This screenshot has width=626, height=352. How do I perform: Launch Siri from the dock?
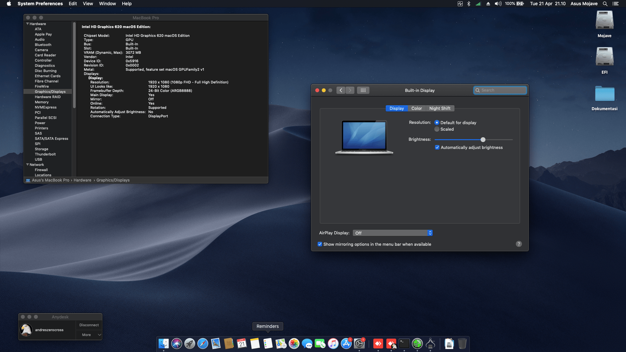[177, 344]
